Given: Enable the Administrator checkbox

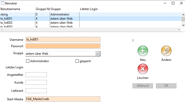Looking at the screenshot, I should tap(28, 61).
